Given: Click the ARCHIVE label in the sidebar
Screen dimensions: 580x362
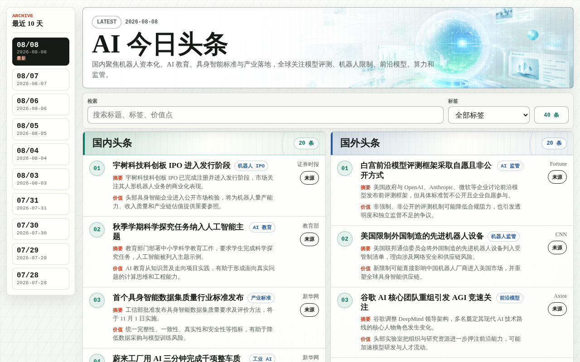Looking at the screenshot, I should click(23, 16).
